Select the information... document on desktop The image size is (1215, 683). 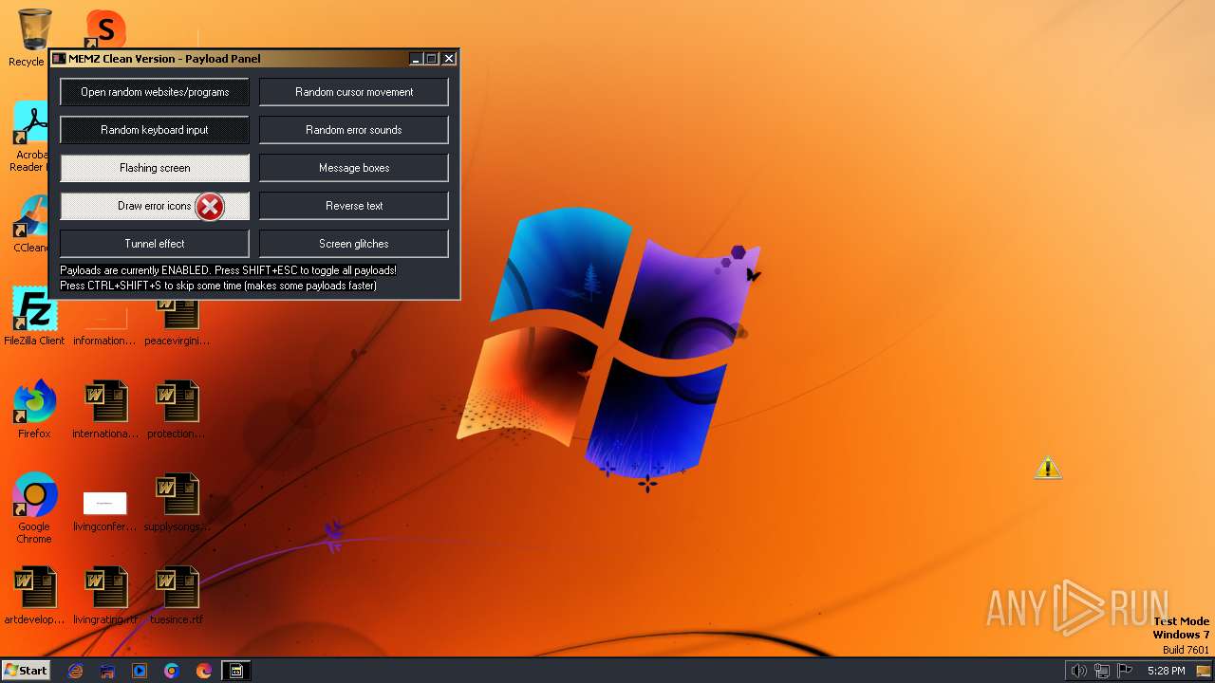[104, 323]
